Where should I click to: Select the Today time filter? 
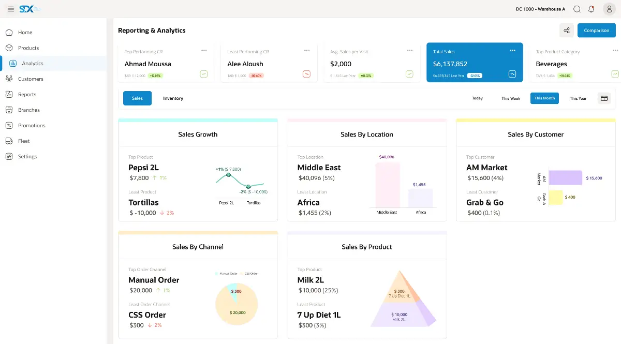tap(477, 98)
